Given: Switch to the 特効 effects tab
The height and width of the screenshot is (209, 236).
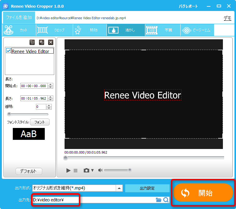Looking at the screenshot, I should pyautogui.click(x=90, y=30).
